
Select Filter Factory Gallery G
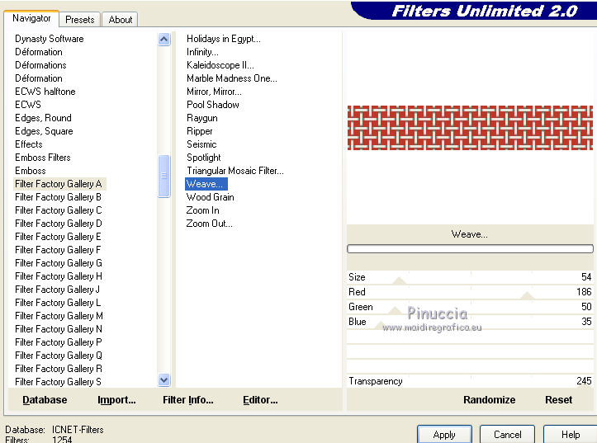(59, 263)
